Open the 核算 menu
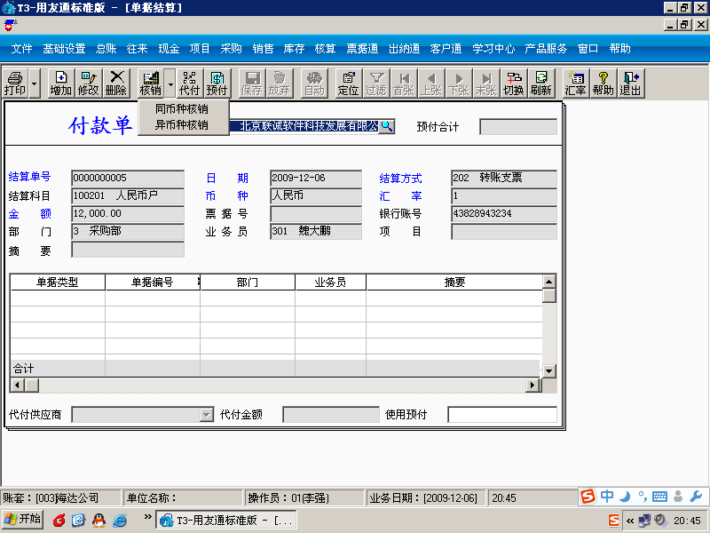 pyautogui.click(x=325, y=49)
